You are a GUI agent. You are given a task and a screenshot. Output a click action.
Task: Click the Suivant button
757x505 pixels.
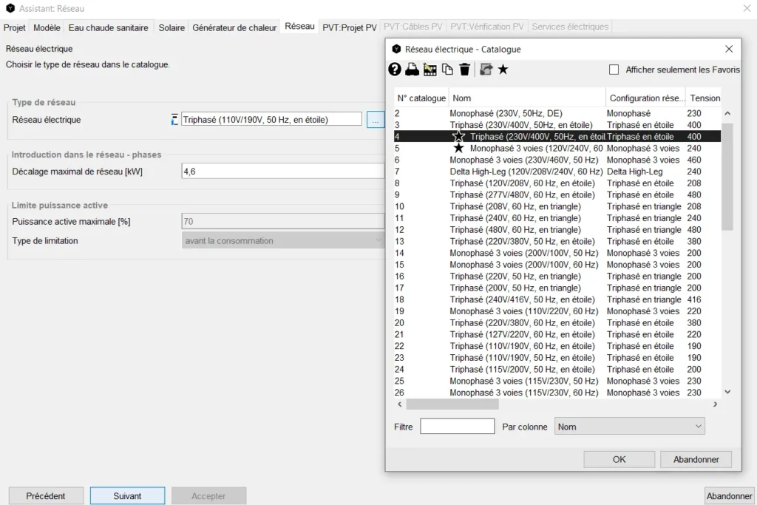coord(127,496)
